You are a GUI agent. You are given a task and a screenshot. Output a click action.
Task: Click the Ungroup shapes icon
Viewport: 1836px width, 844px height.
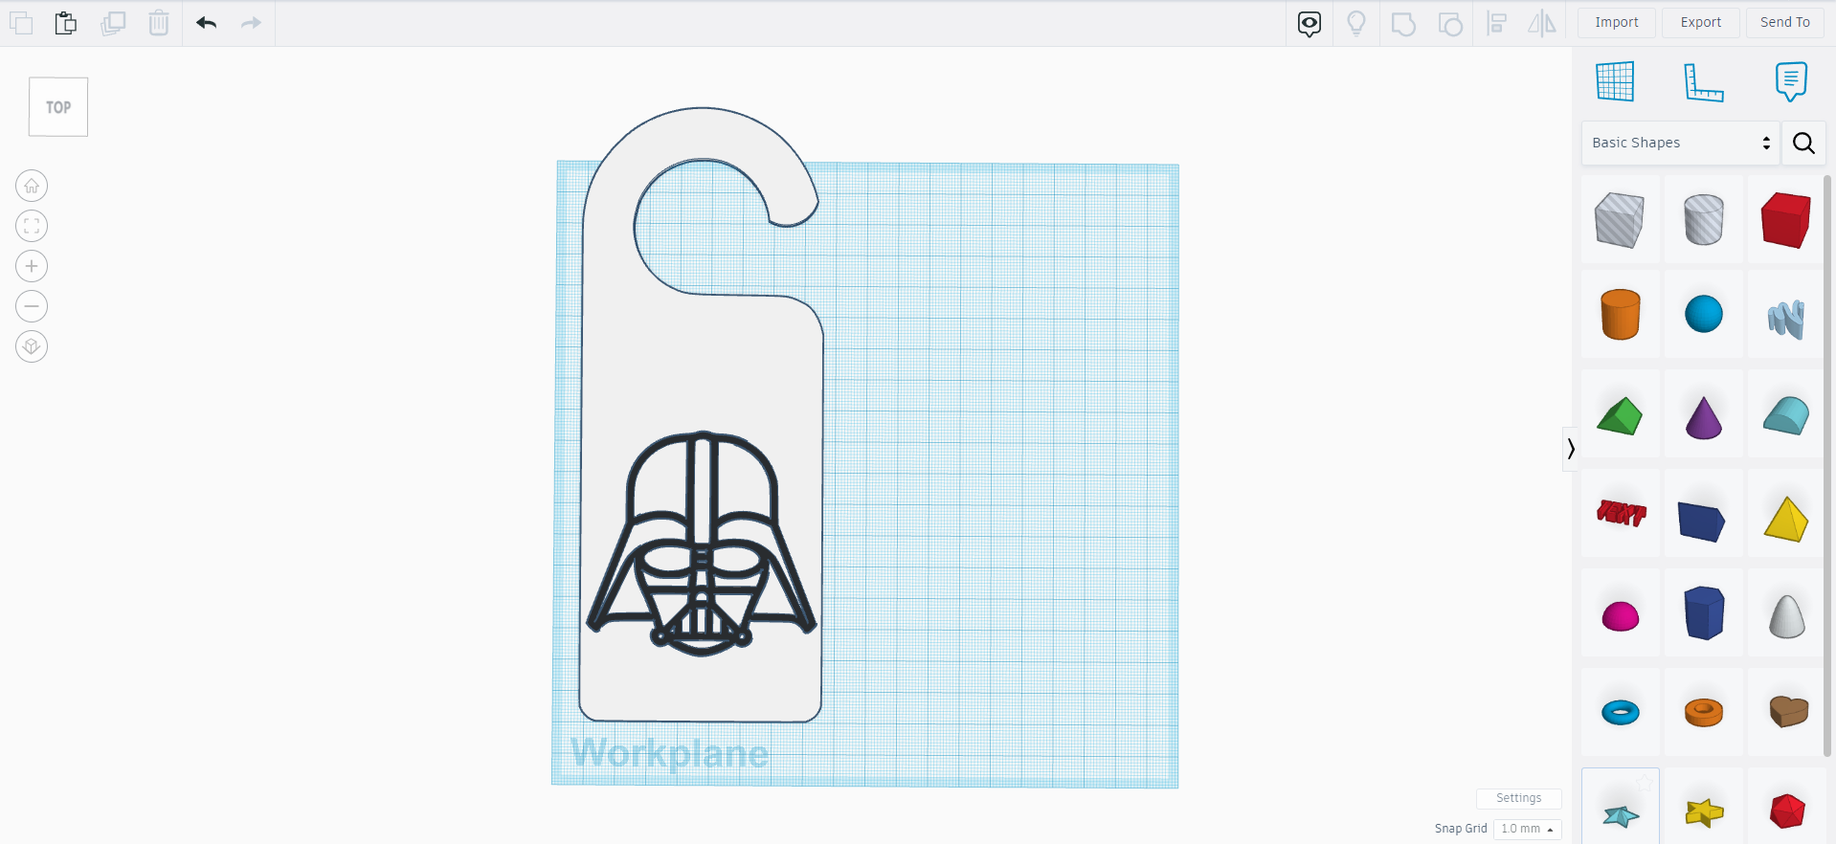click(1450, 23)
